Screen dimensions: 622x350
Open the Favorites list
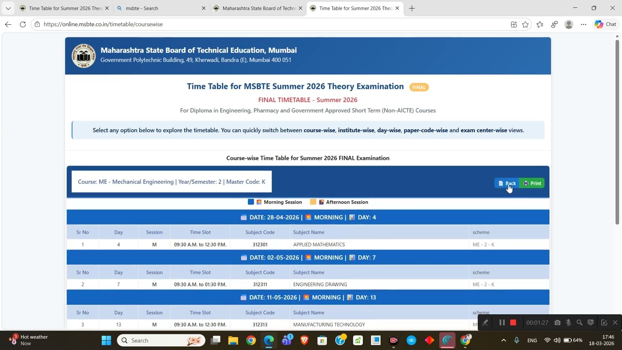coord(540,24)
